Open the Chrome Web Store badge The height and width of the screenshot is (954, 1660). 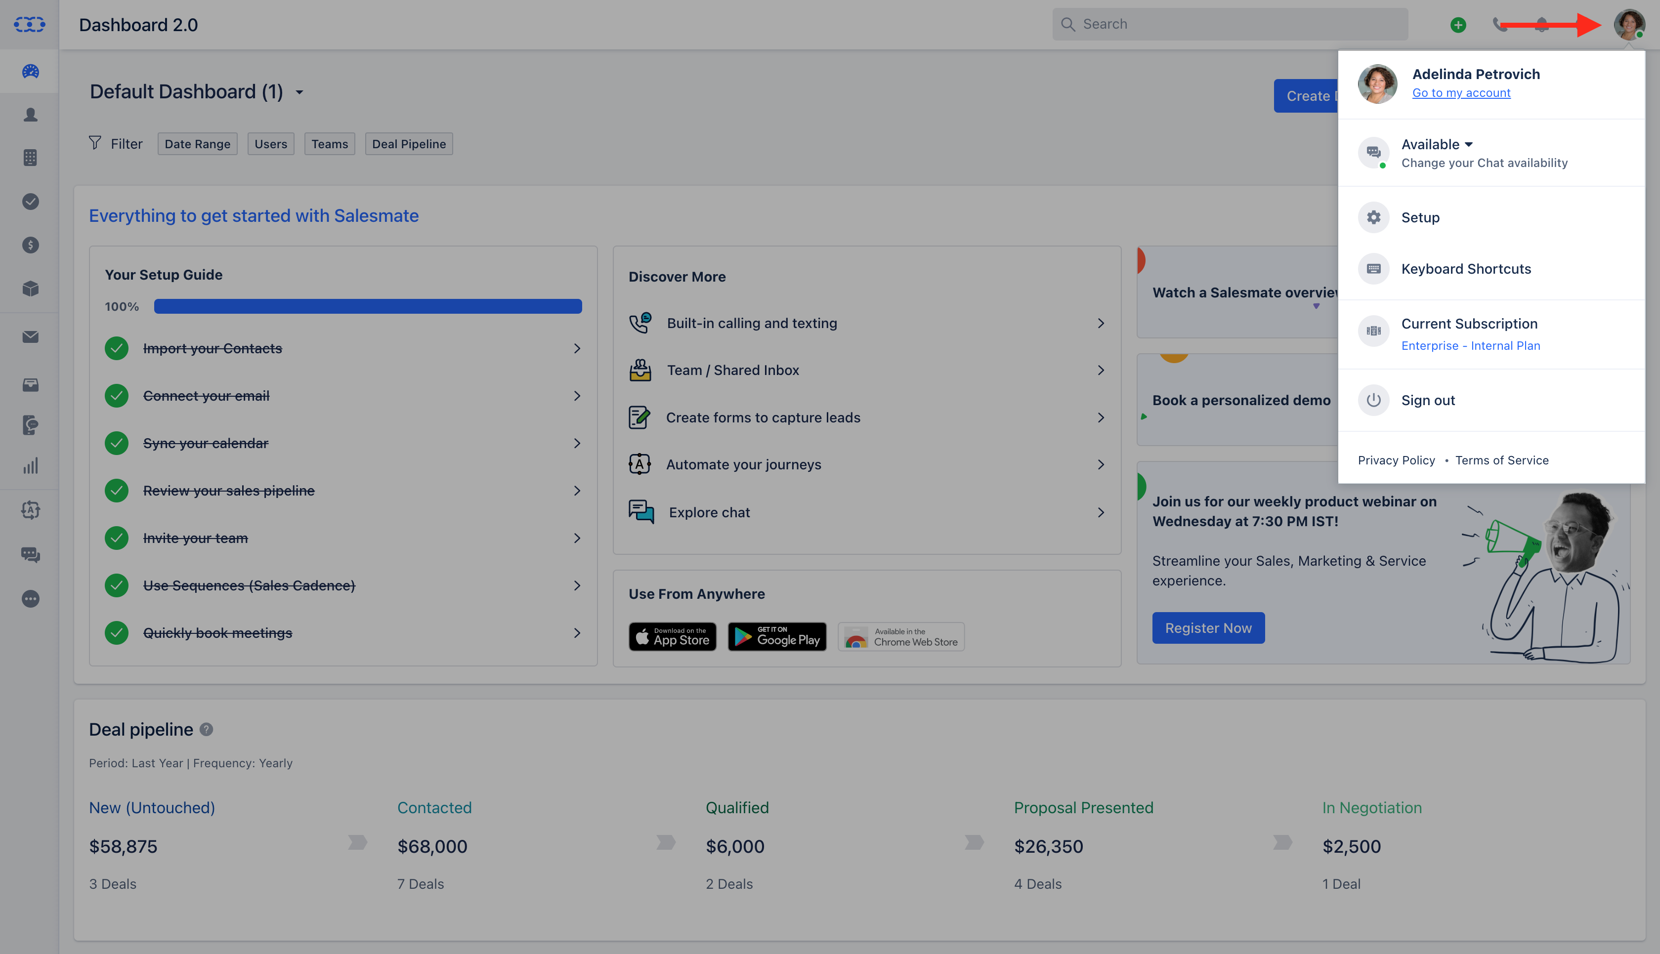[x=901, y=636]
